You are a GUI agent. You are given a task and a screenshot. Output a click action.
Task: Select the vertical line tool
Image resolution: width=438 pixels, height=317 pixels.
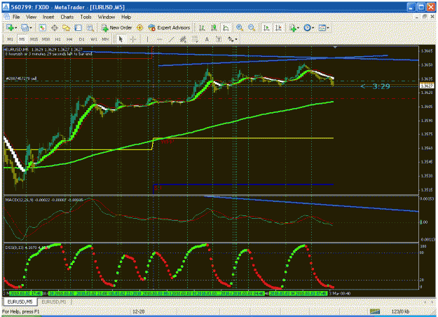[147, 39]
